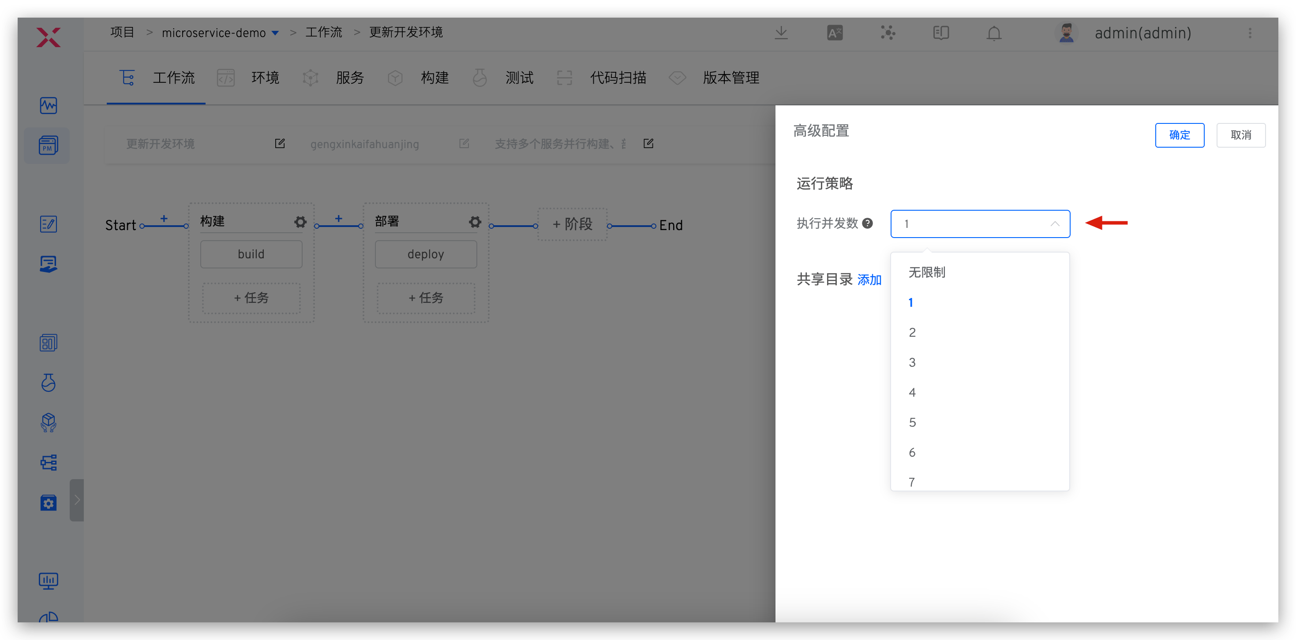This screenshot has width=1296, height=640.
Task: Open the documentation book icon
Action: [940, 33]
